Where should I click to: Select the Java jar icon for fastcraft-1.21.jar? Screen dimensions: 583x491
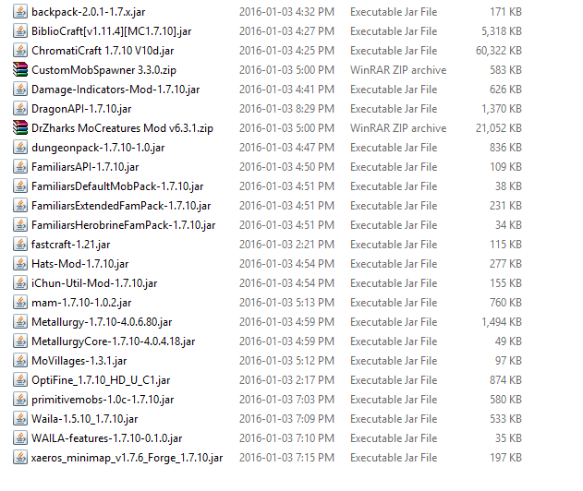point(20,245)
